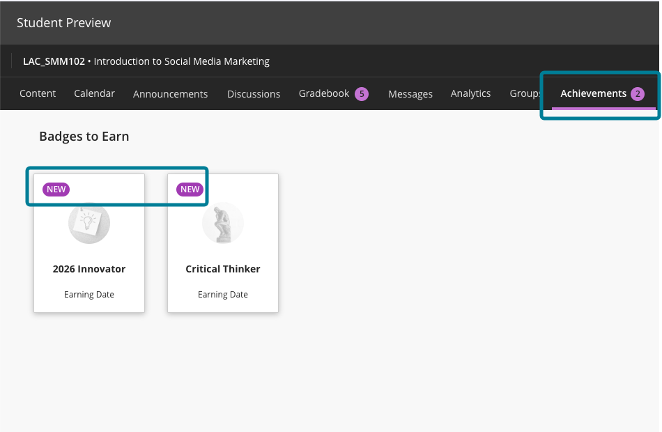662x432 pixels.
Task: Switch to the Groups tab
Action: pyautogui.click(x=525, y=93)
